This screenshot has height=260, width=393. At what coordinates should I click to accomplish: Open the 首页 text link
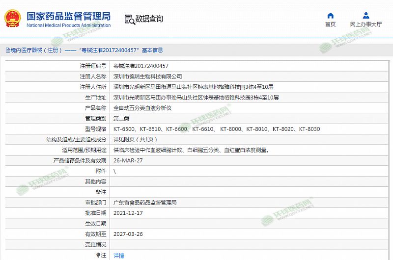point(330,25)
